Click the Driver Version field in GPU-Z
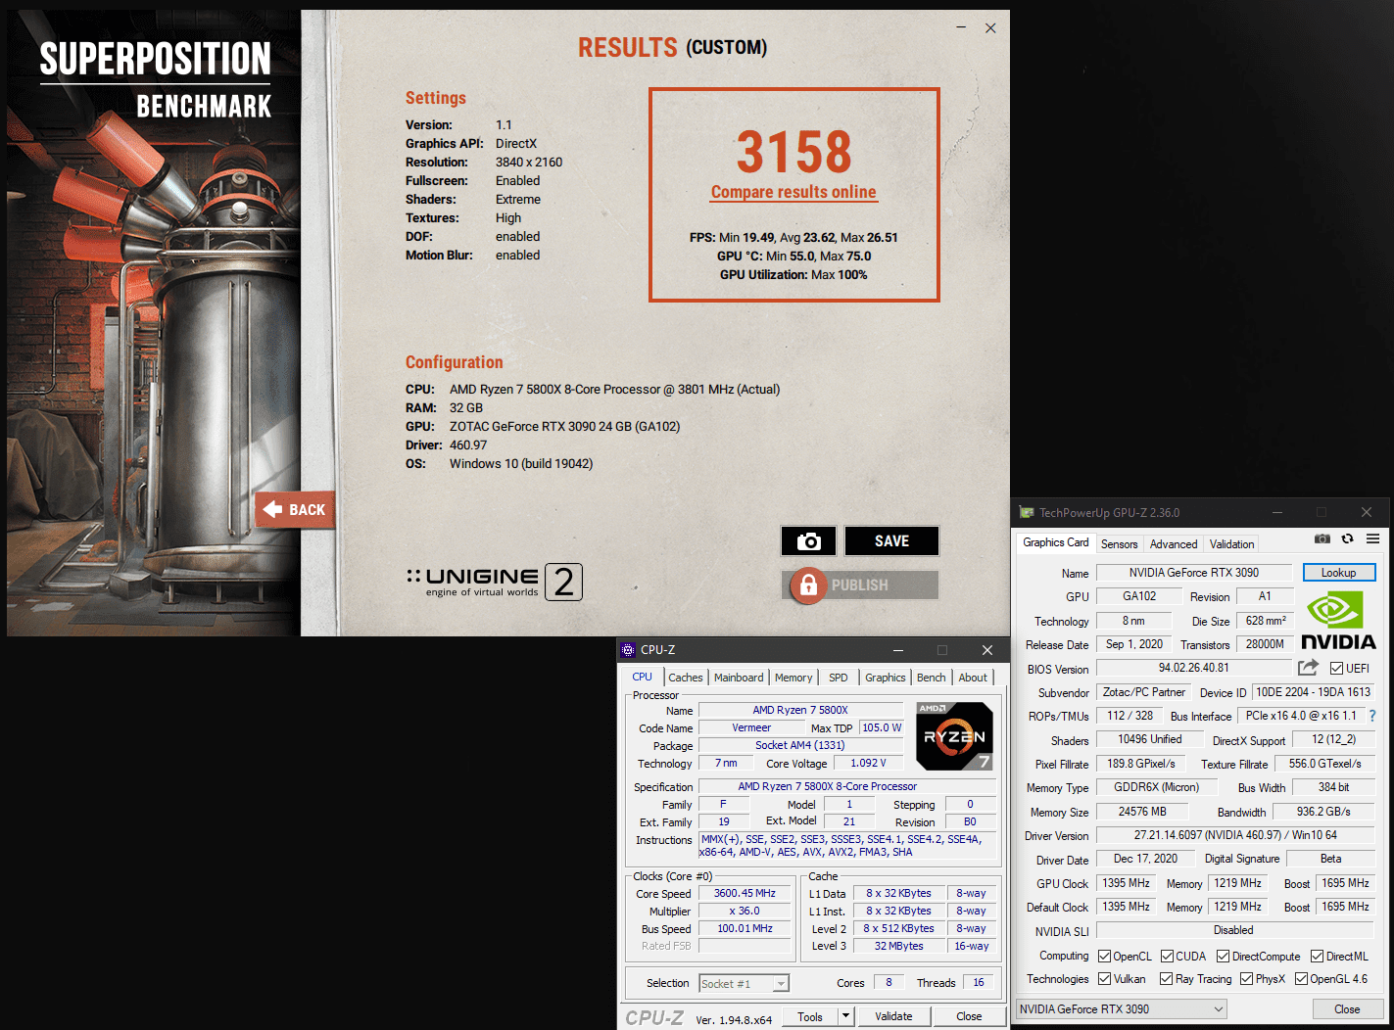Image resolution: width=1394 pixels, height=1030 pixels. coord(1235,835)
